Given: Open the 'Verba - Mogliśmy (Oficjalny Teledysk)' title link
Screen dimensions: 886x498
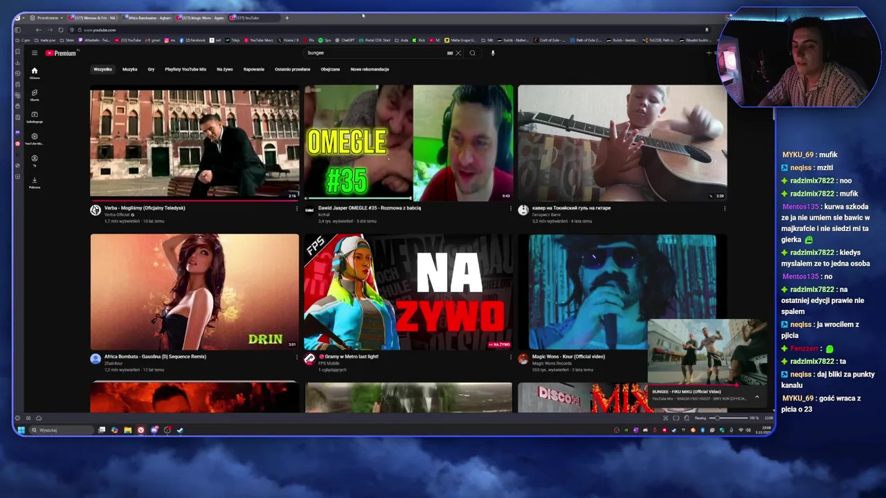Looking at the screenshot, I should [x=145, y=208].
